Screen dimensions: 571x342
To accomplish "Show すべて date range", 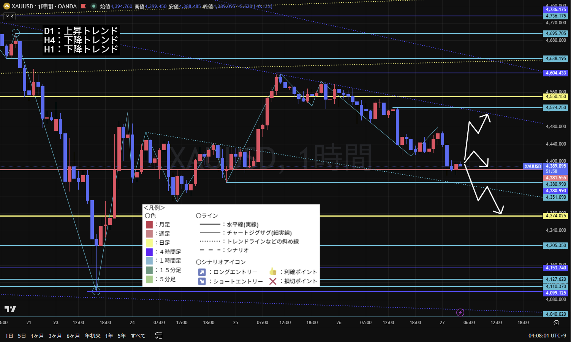I will (138, 336).
